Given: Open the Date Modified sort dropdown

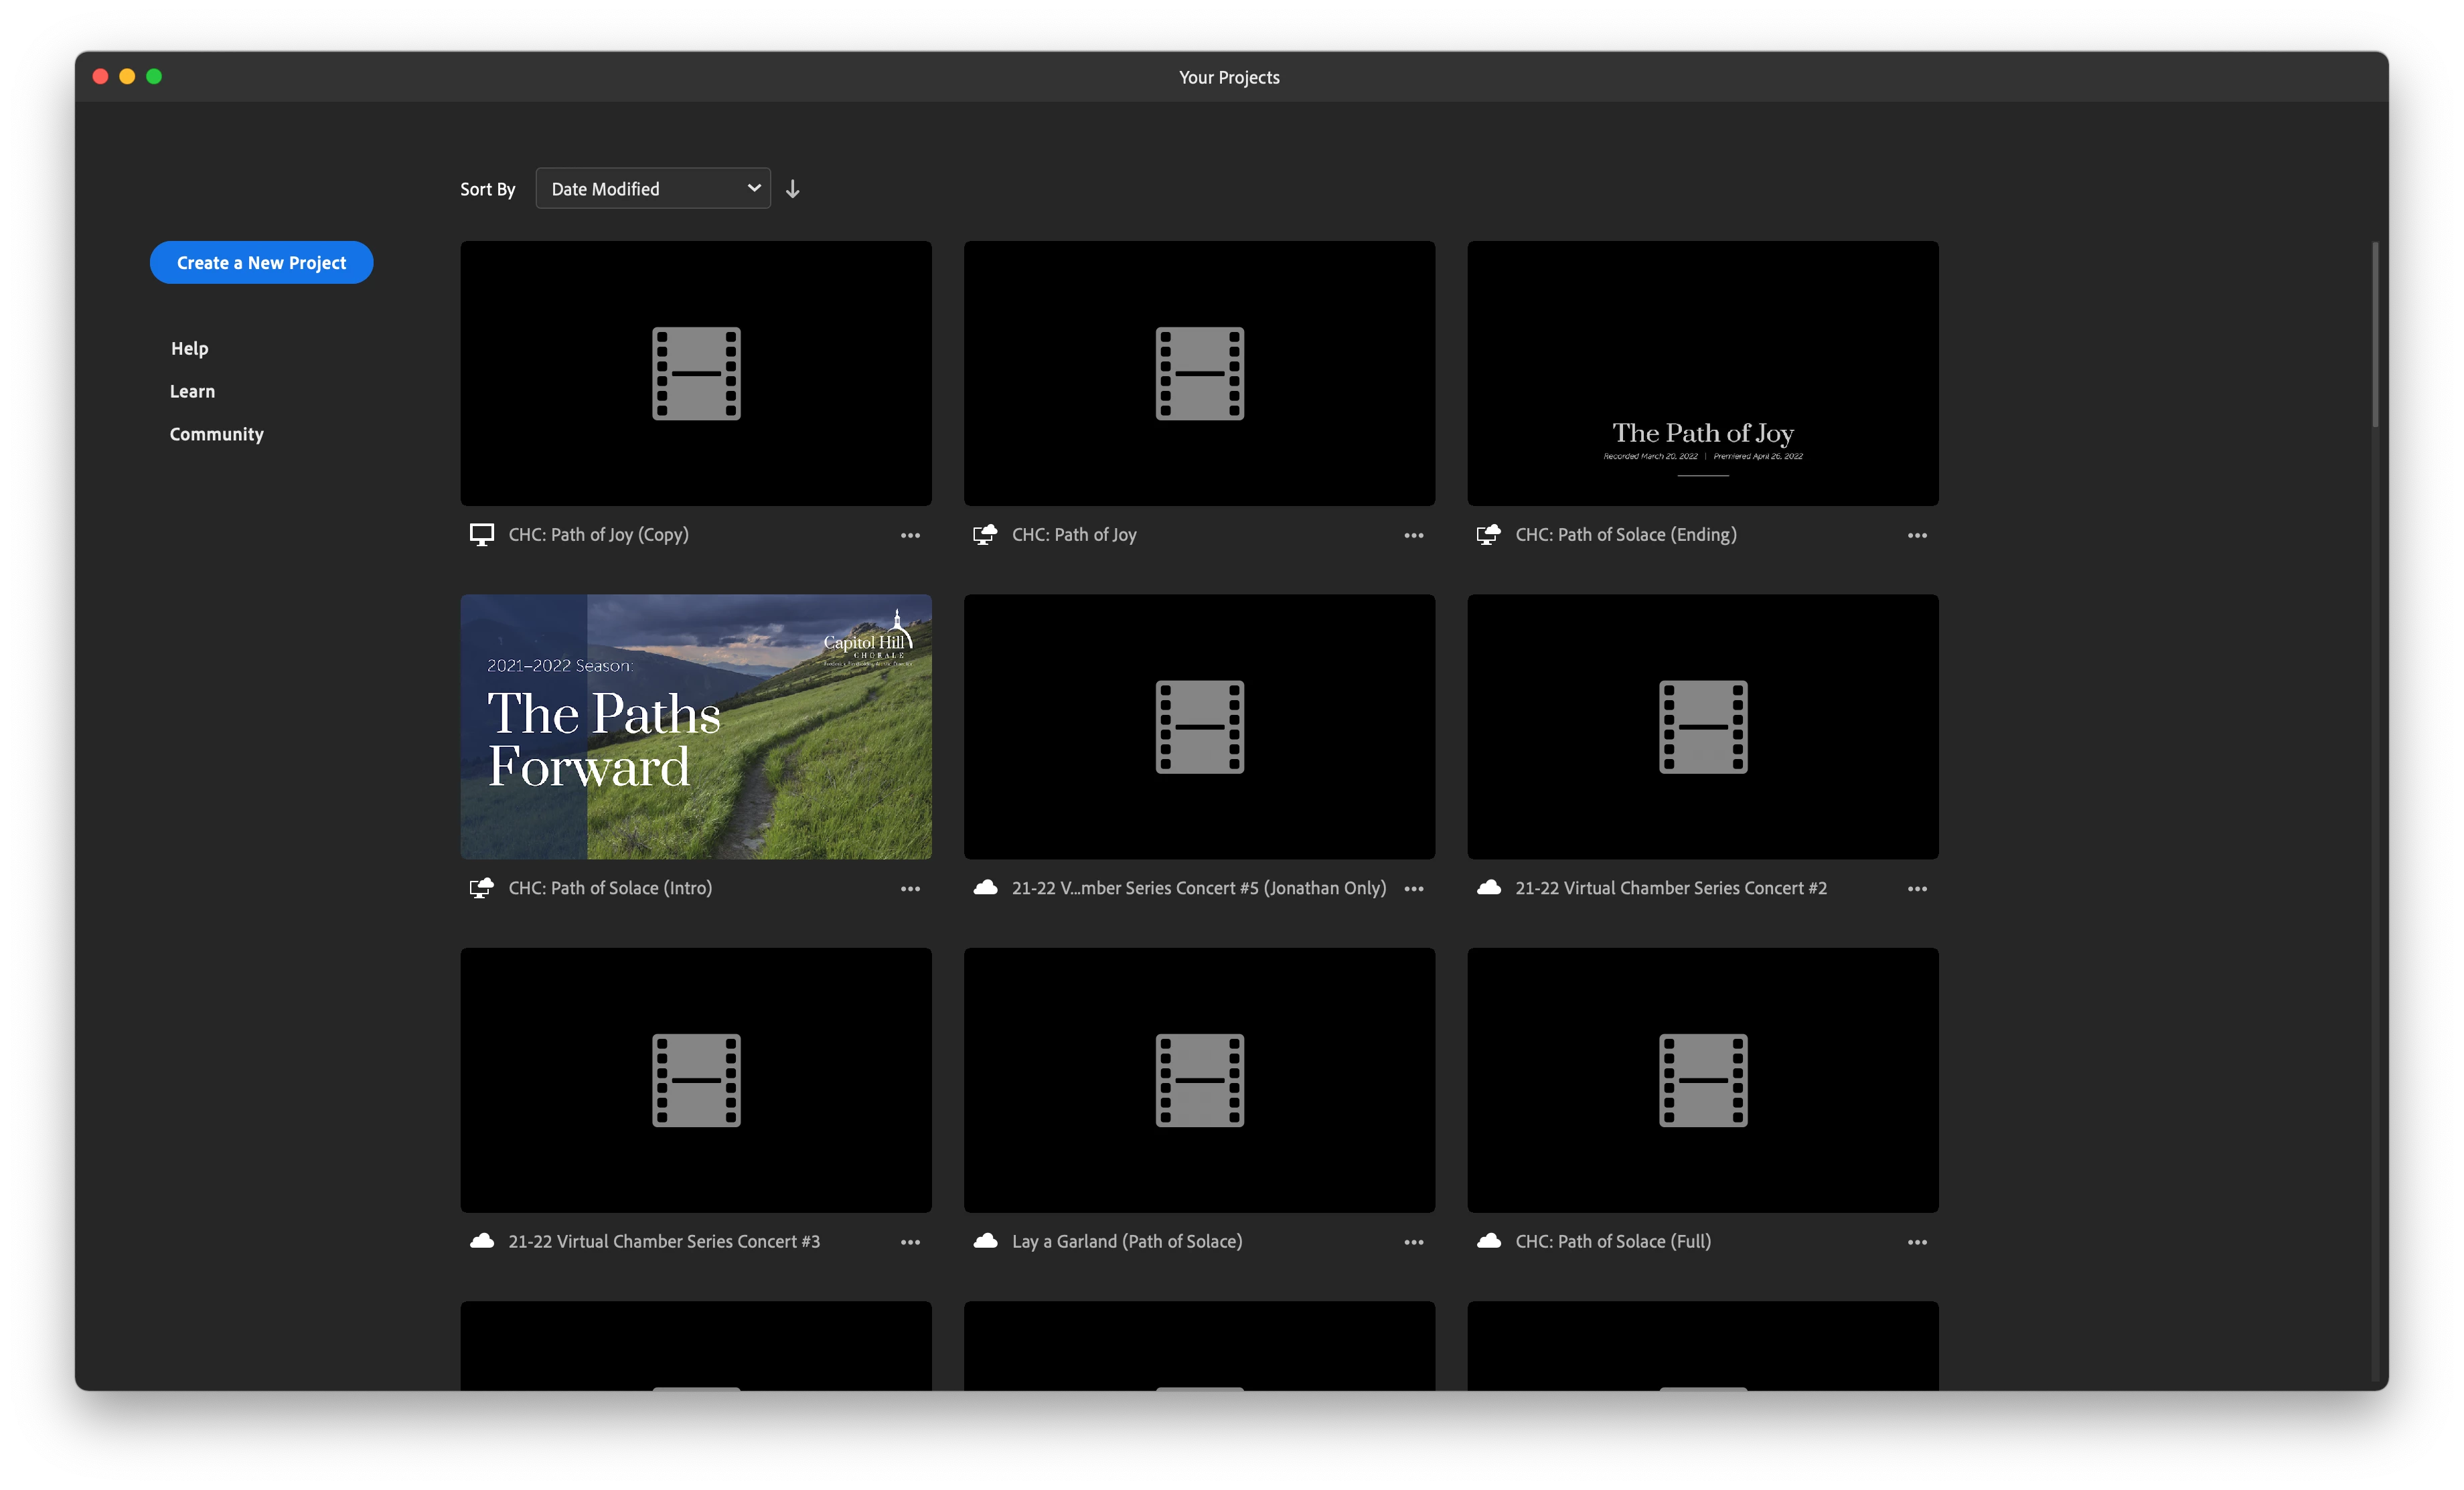Looking at the screenshot, I should tap(652, 189).
